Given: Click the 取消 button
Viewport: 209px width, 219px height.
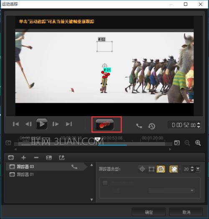Looking at the screenshot, I should point(186,212).
